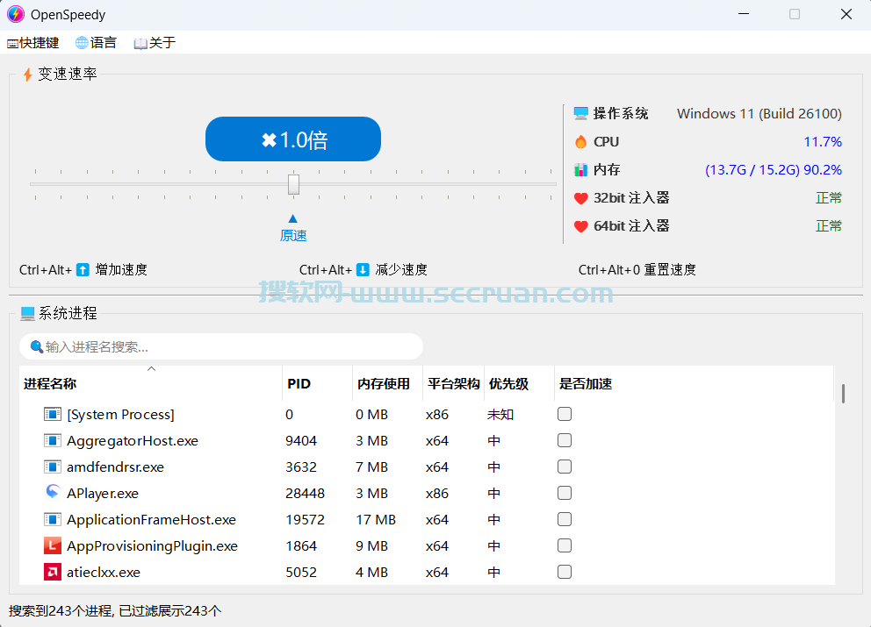Click the up-arrow icon for 增加速度

(83, 270)
